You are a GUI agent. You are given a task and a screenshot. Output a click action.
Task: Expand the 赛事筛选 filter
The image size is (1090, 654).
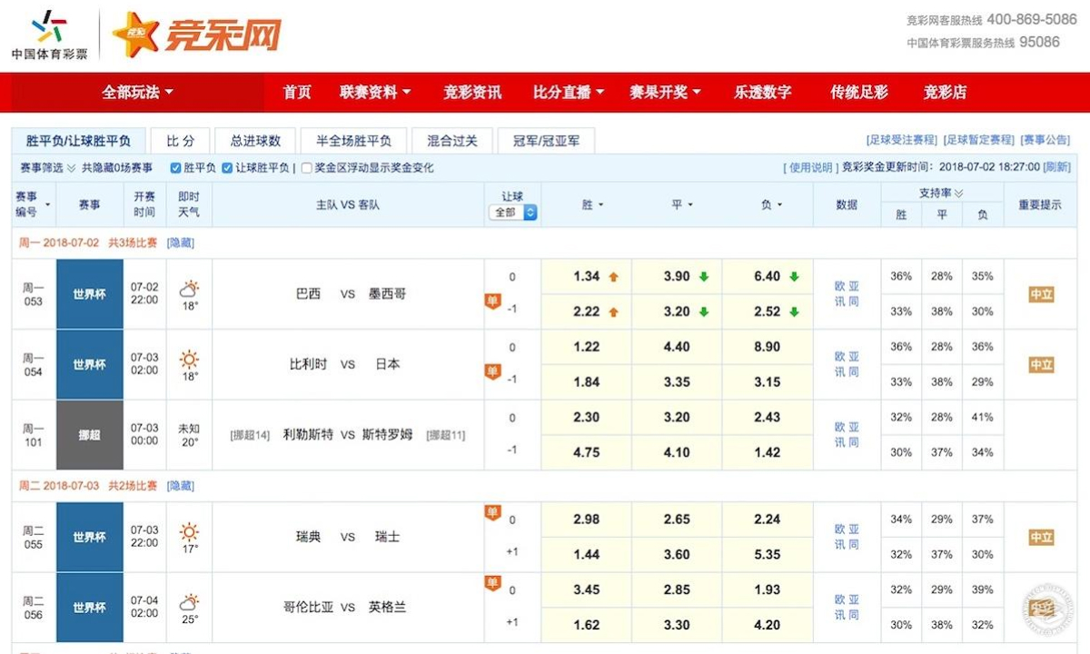[x=46, y=168]
